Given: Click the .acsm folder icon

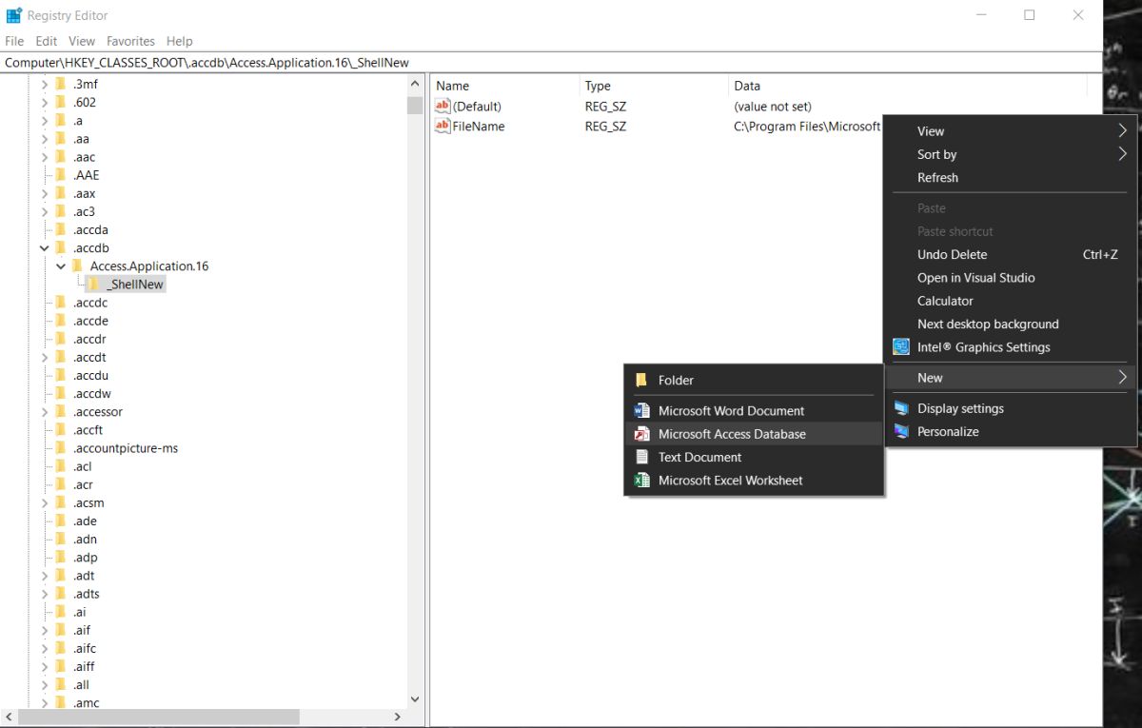Looking at the screenshot, I should coord(61,502).
